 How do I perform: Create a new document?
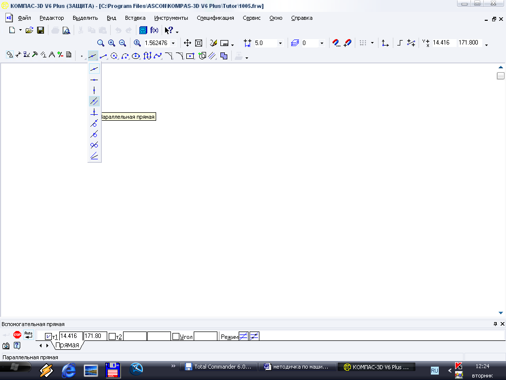(x=12, y=30)
